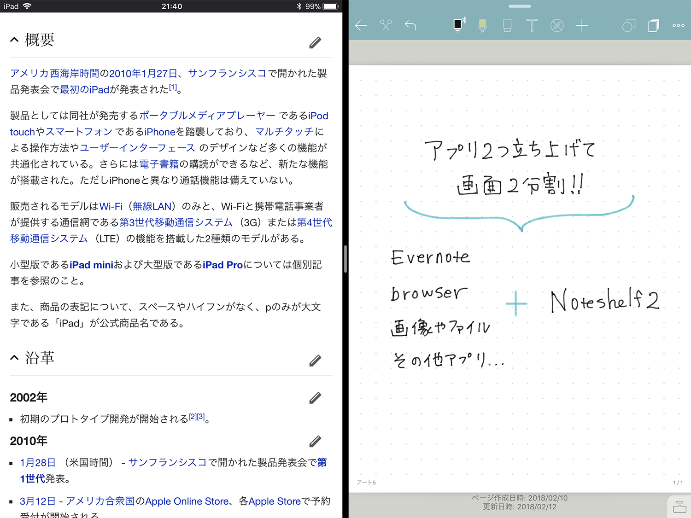The height and width of the screenshot is (518, 691).
Task: Open the 無線LAN link
Action: (x=152, y=206)
